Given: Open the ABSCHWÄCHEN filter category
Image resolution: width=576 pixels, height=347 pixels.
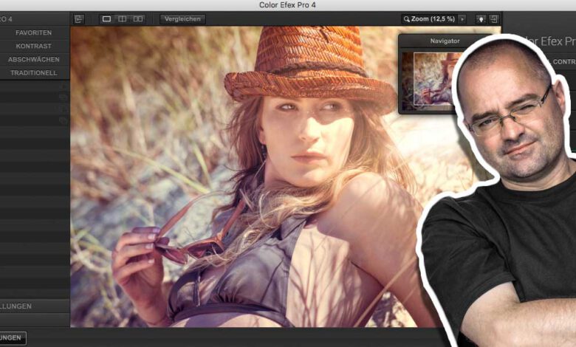Looking at the screenshot, I should (34, 60).
